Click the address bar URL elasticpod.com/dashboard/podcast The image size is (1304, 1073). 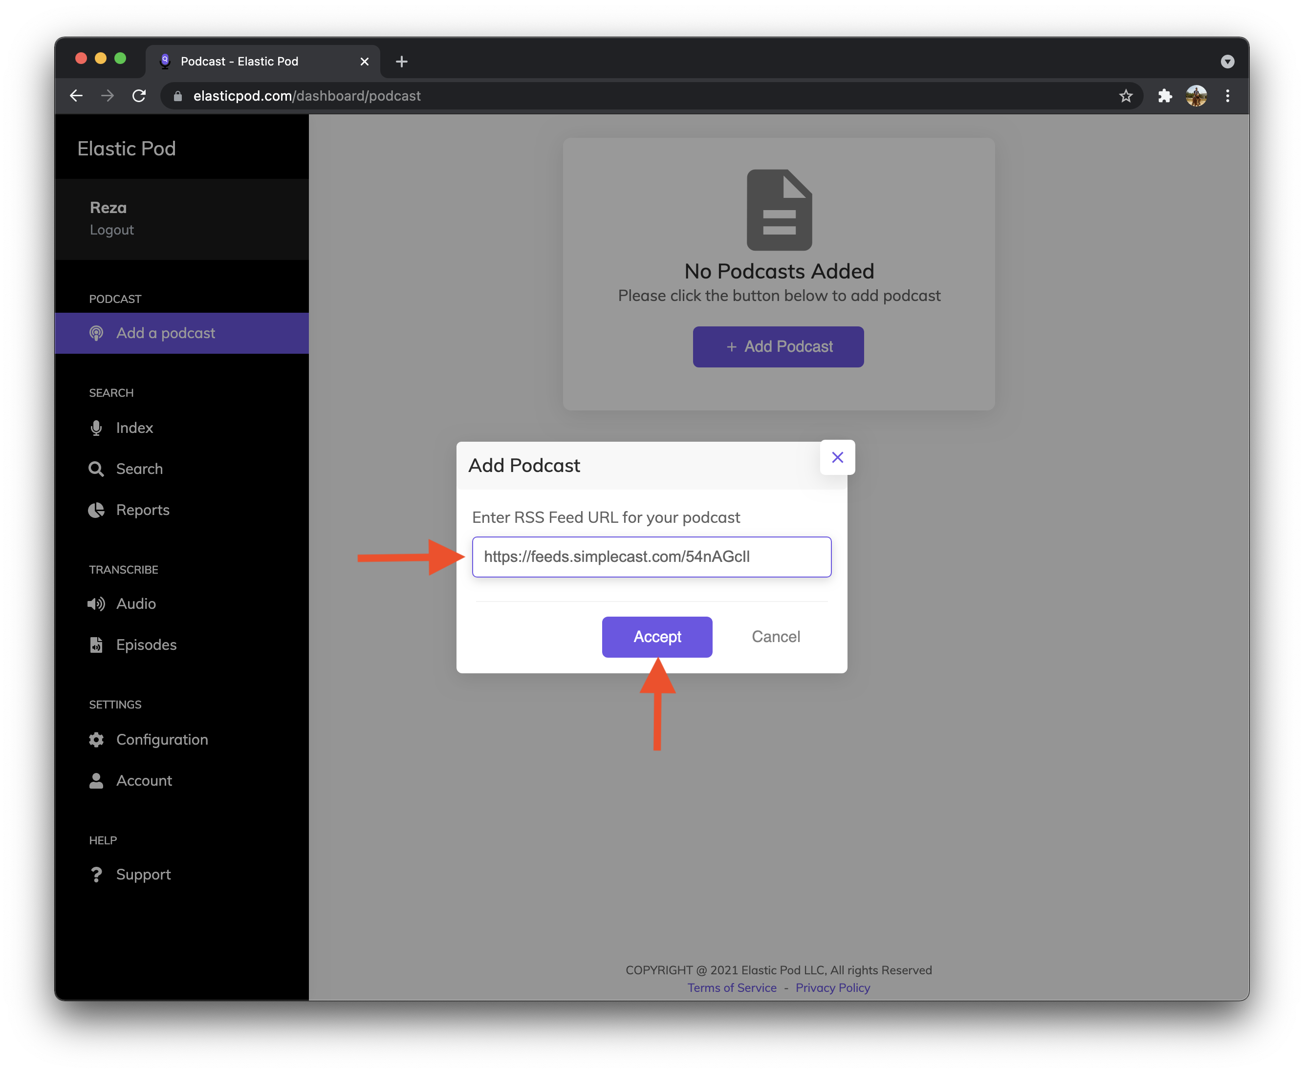pos(306,96)
